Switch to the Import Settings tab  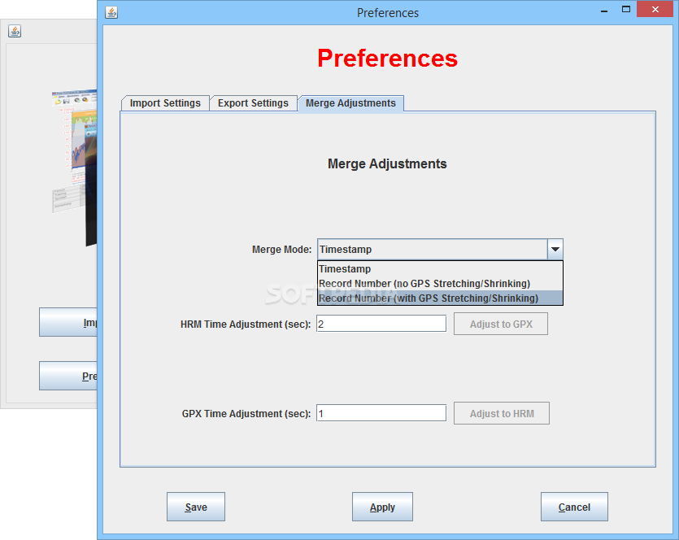click(165, 103)
